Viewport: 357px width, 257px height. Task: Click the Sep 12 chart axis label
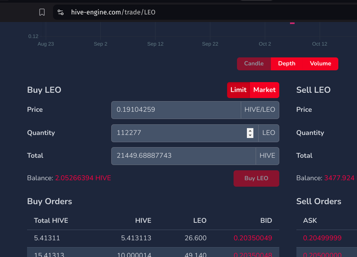click(155, 44)
